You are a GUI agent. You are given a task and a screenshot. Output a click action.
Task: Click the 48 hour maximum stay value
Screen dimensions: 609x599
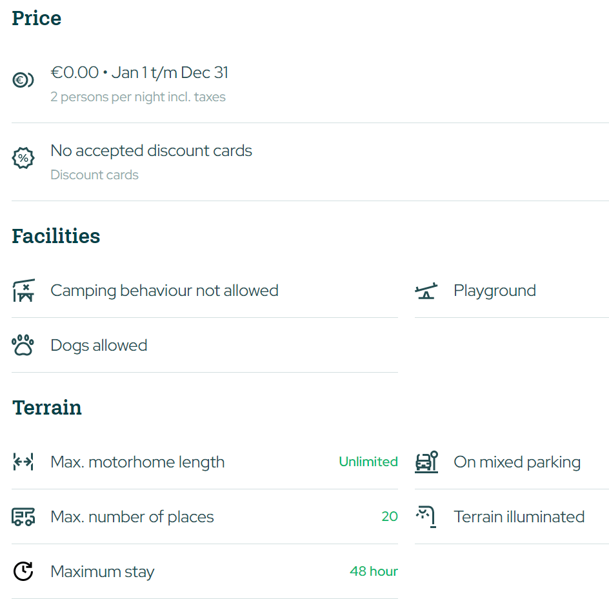coord(374,571)
